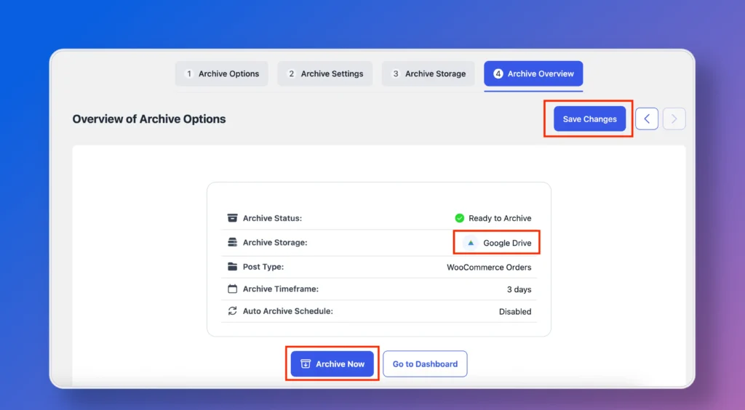
Task: Click the step number 3 badge
Action: point(395,73)
